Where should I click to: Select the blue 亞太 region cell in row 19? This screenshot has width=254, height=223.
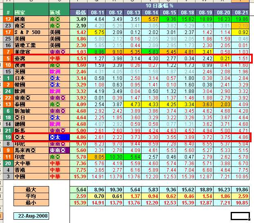pos(59,137)
